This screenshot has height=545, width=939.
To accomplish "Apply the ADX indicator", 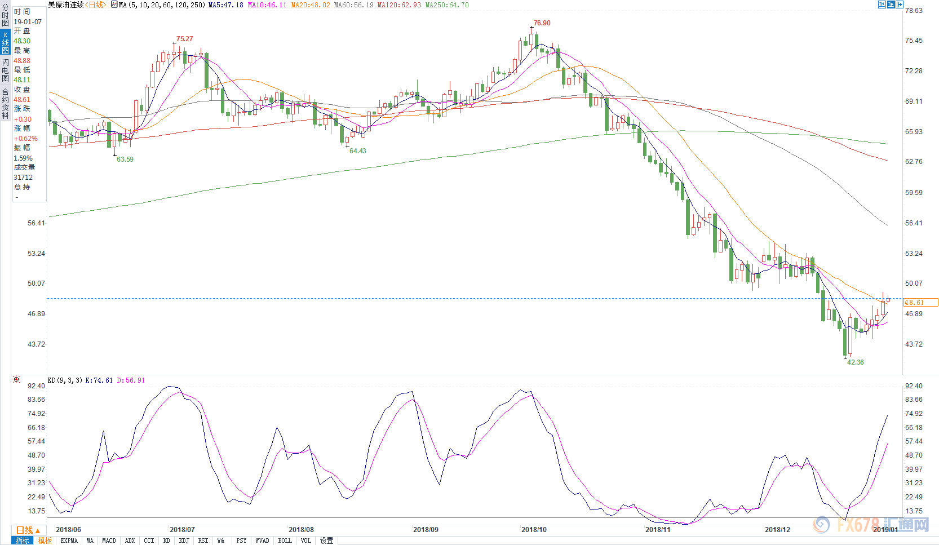I will [x=130, y=540].
